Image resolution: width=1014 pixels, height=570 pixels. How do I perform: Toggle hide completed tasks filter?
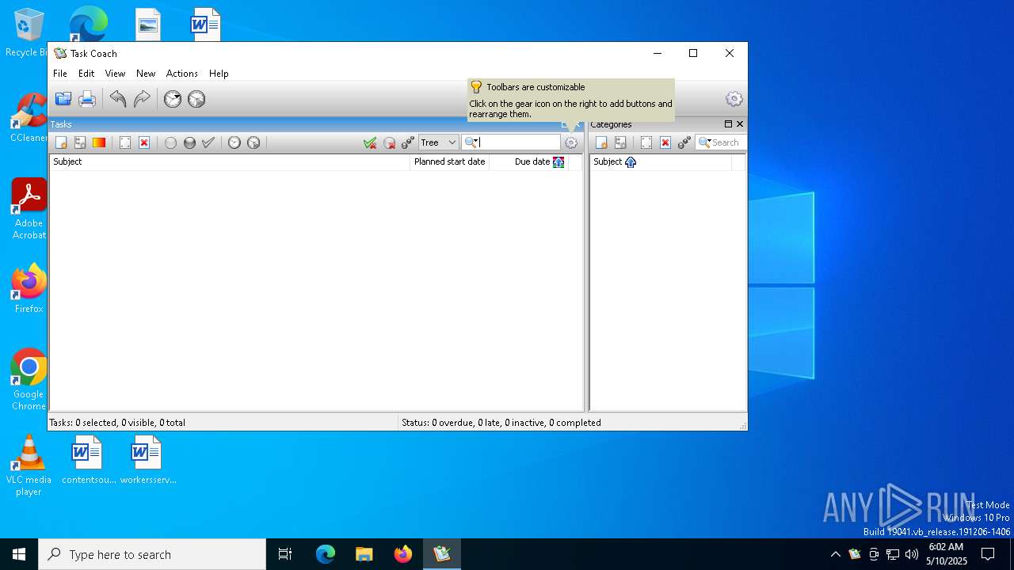[370, 142]
